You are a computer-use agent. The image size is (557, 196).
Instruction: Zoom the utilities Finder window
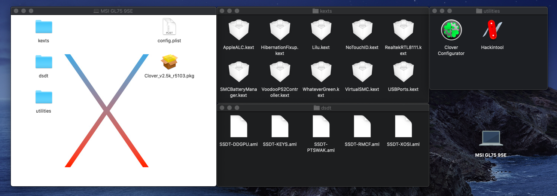(450, 11)
